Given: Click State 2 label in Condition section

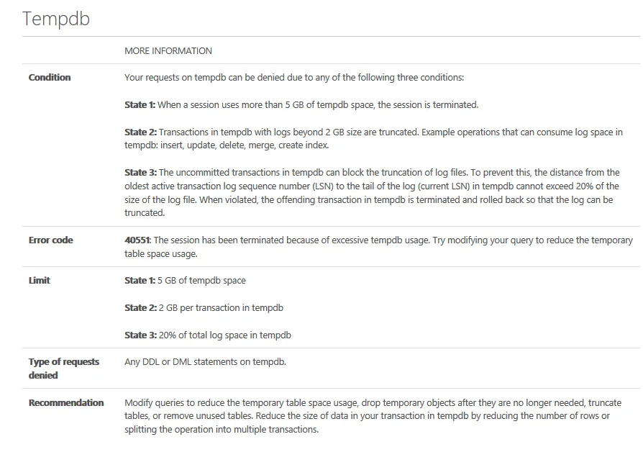Looking at the screenshot, I should coord(141,132).
